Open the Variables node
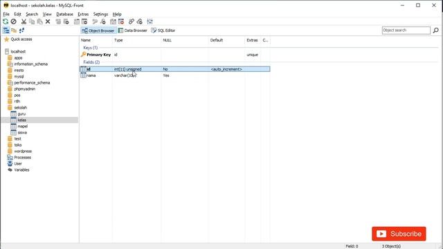This screenshot has height=249, width=443. click(x=21, y=169)
